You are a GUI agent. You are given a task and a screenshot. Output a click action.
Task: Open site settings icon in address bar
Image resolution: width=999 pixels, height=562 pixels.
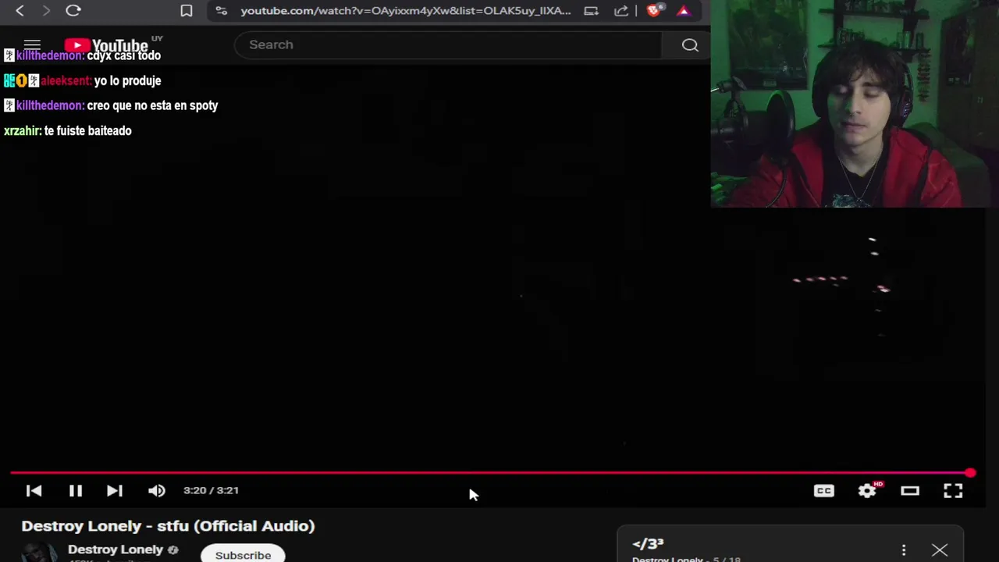click(x=222, y=11)
